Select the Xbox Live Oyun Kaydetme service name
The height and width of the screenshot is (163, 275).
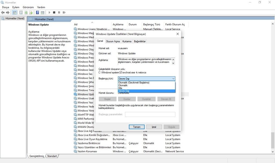pos(92,139)
